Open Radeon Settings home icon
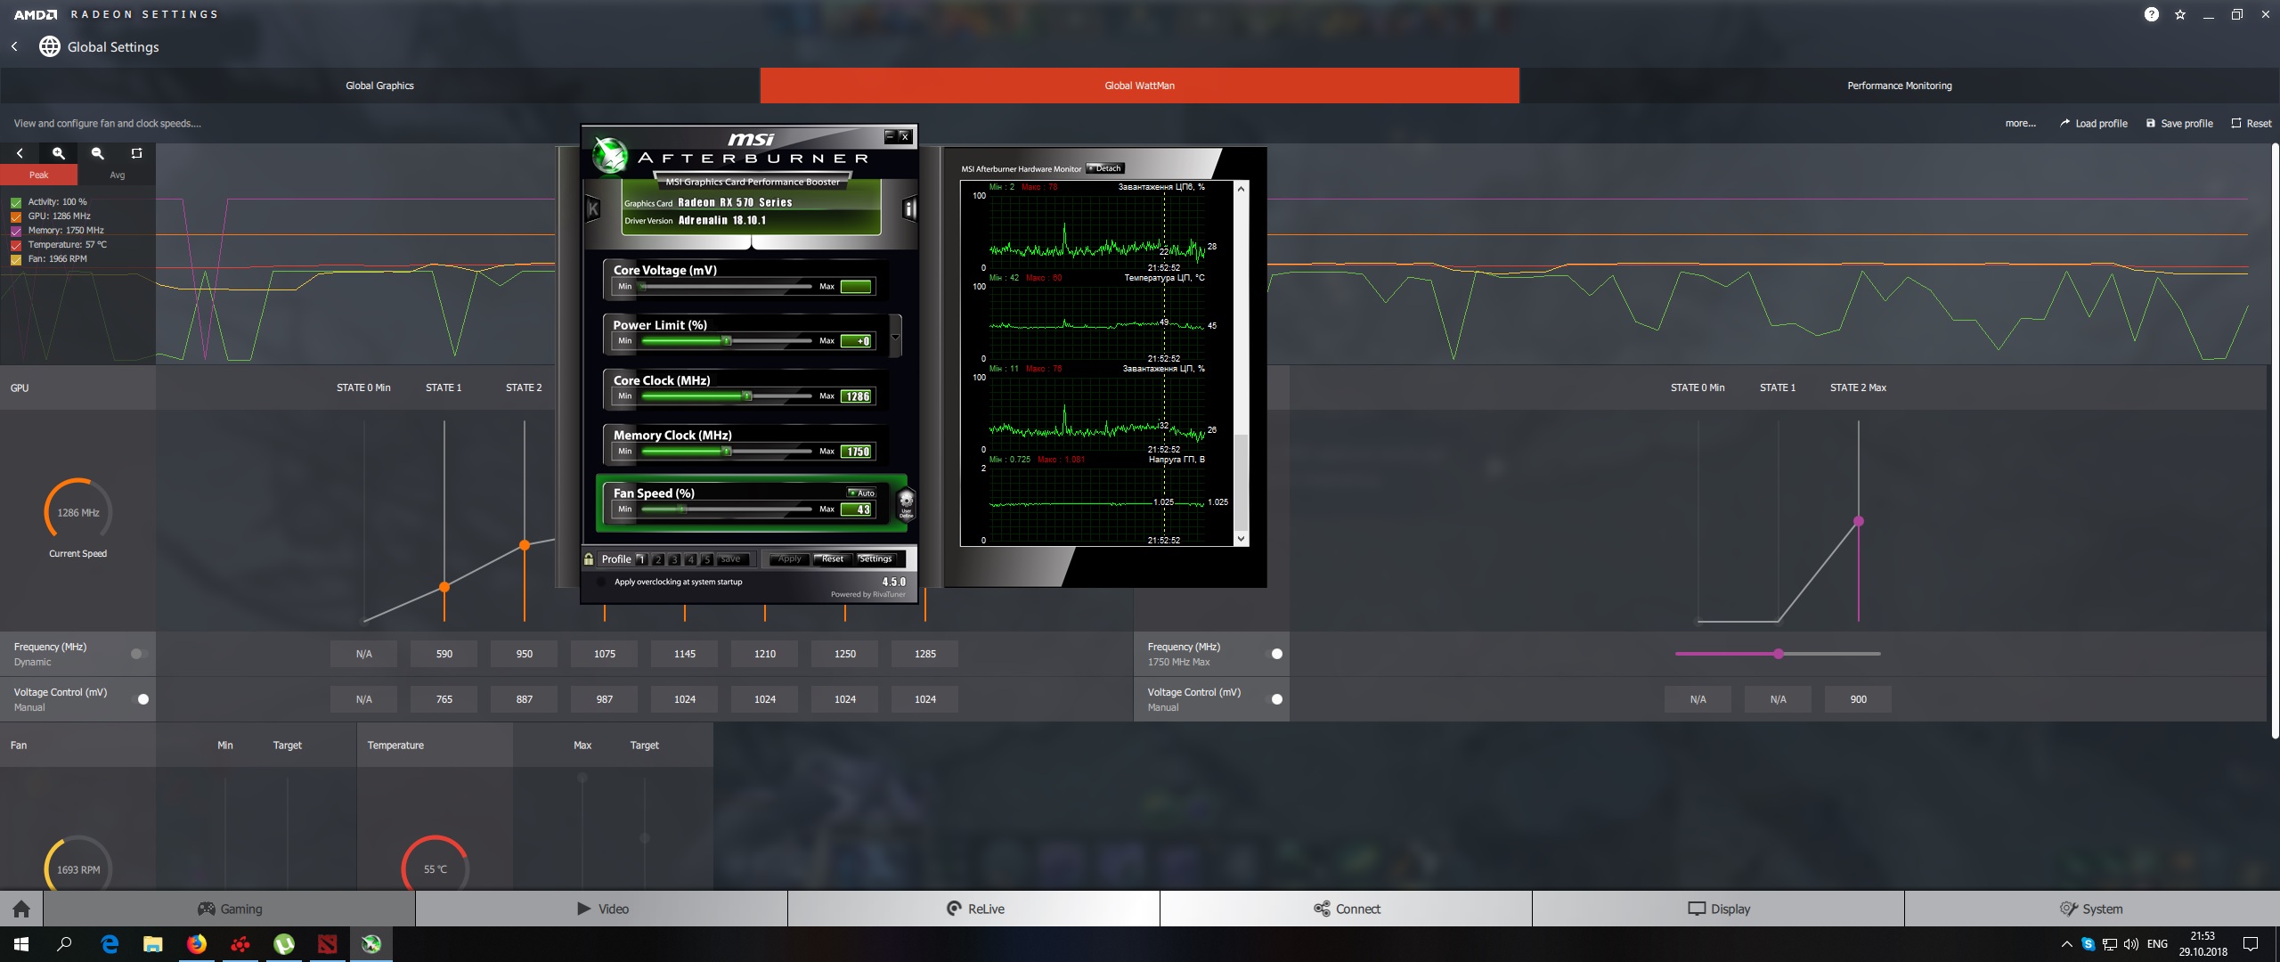 pyautogui.click(x=21, y=909)
